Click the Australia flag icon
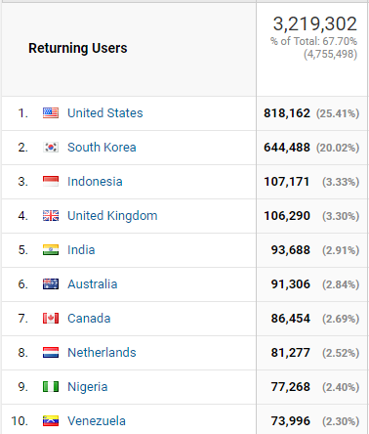 tap(51, 284)
